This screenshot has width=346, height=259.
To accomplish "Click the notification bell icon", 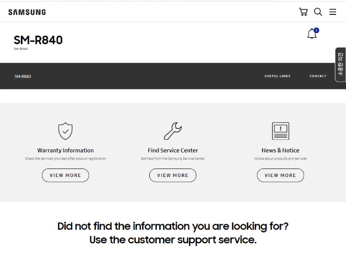I will coord(312,34).
